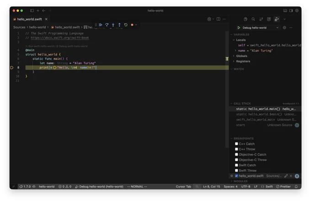Screen dimensions: 311x202
Task: Collapse the BREAKPOINTS section
Action: coord(231,138)
